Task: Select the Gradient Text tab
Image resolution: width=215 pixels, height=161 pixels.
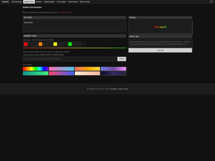Action: point(29,2)
